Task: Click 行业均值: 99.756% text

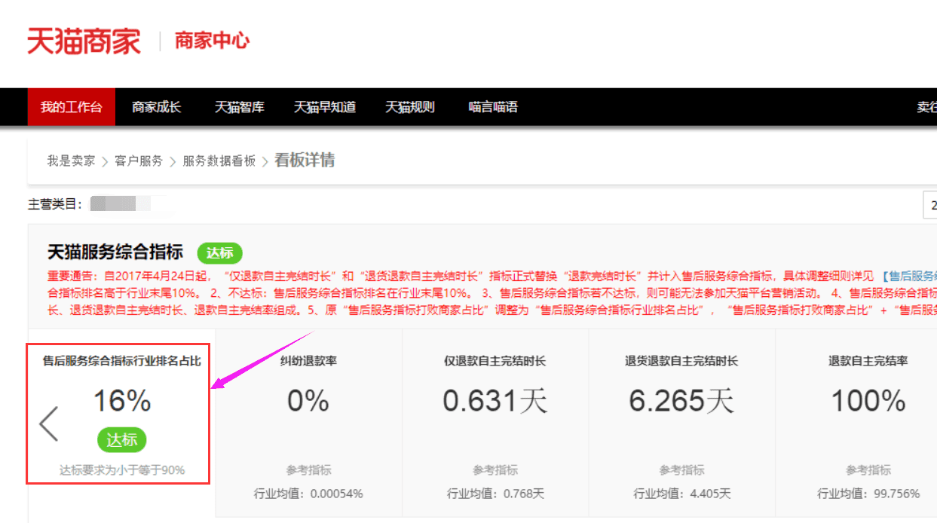Action: (868, 494)
